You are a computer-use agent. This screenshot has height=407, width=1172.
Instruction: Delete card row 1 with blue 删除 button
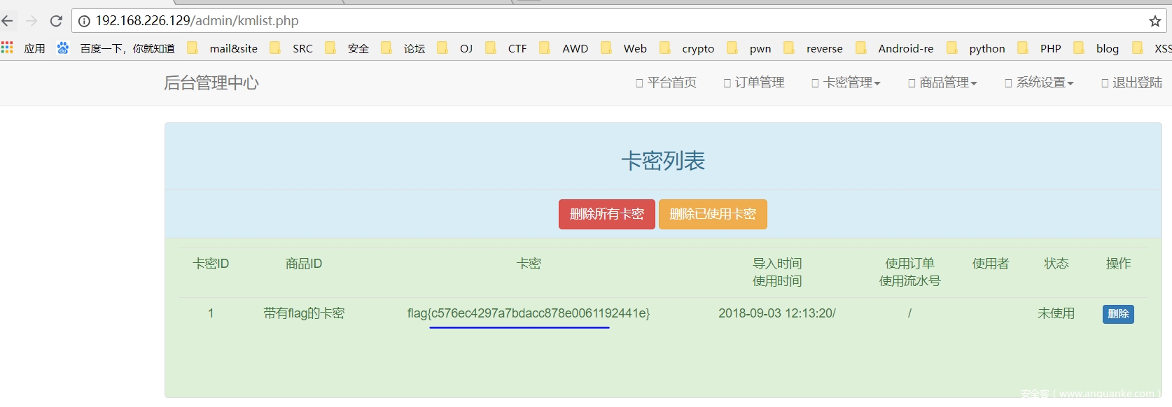click(x=1118, y=314)
